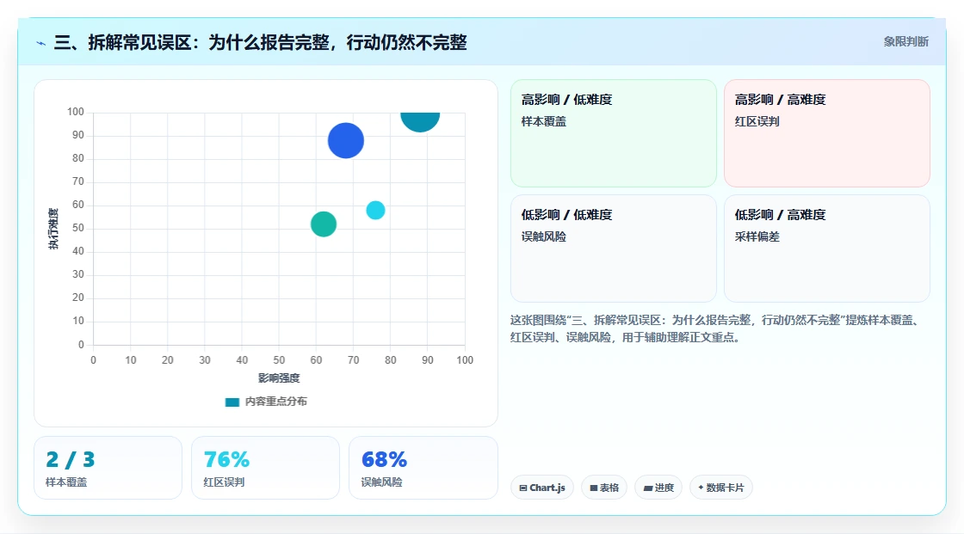Click the 内容重点分布 legend text
The width and height of the screenshot is (964, 534).
click(x=276, y=402)
